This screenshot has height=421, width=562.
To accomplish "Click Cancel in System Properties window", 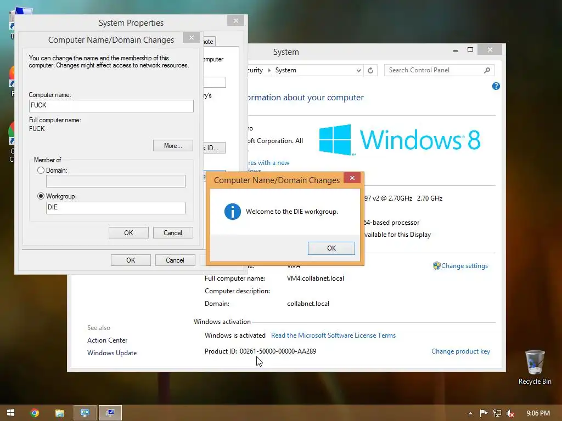I will [x=175, y=260].
